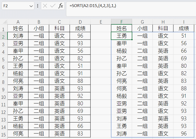Screen dimensions: 196x139
Task: Click cell I2 with score 51
Action: point(184,36)
